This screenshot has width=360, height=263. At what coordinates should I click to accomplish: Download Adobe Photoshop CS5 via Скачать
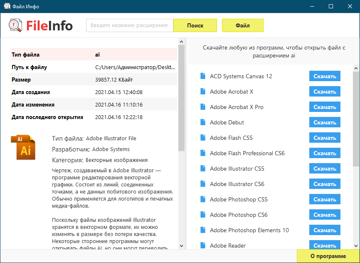pos(325,199)
